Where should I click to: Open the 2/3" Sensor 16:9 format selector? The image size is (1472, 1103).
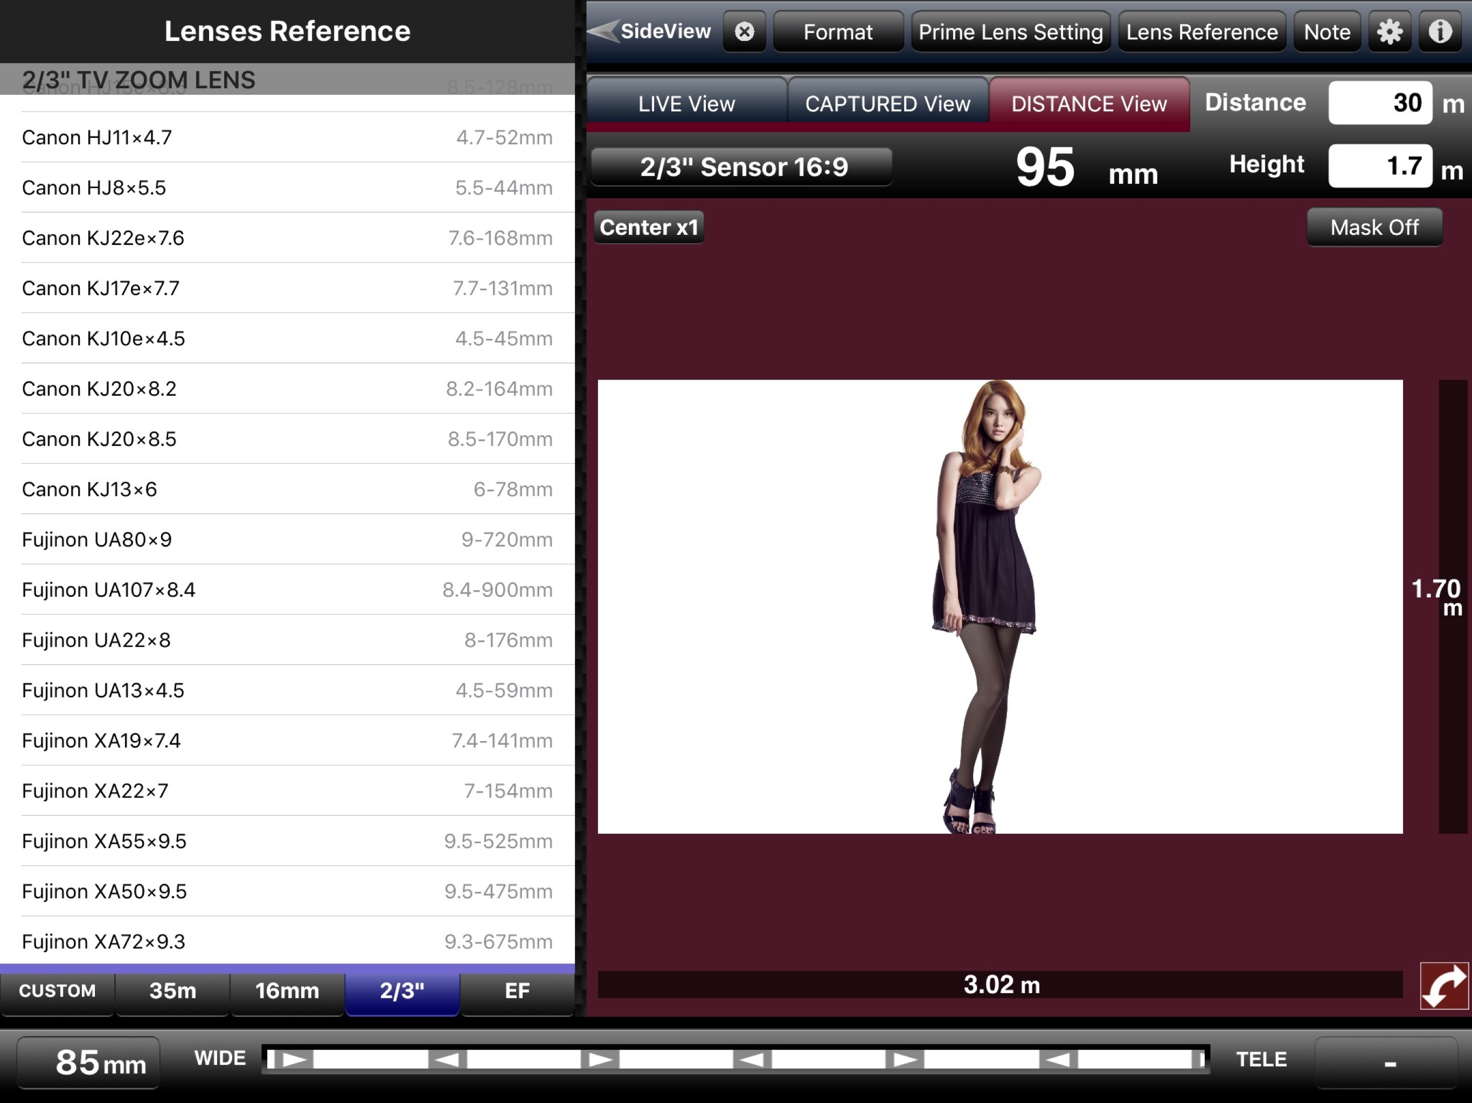(742, 167)
